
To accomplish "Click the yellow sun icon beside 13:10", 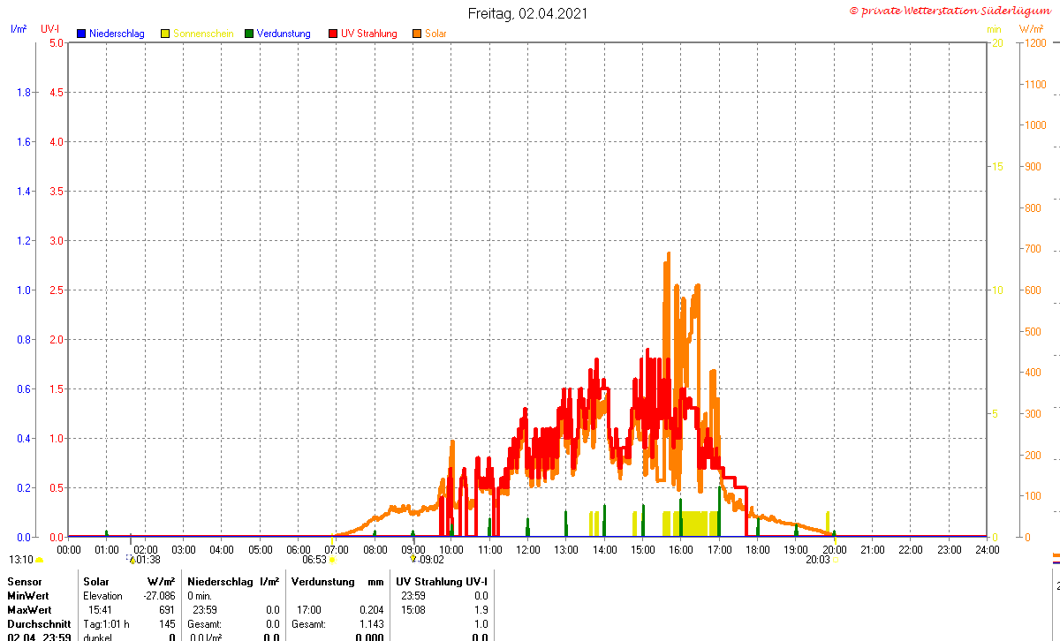I will [x=39, y=560].
